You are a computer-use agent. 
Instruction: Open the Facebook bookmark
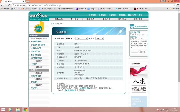[48, 9]
